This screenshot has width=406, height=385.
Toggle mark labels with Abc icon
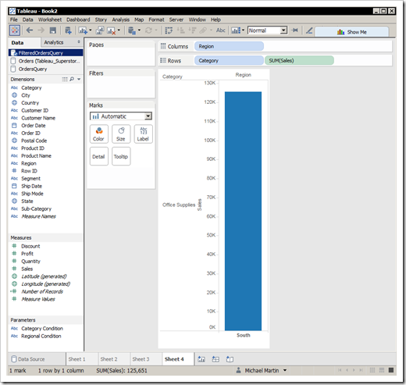click(220, 30)
